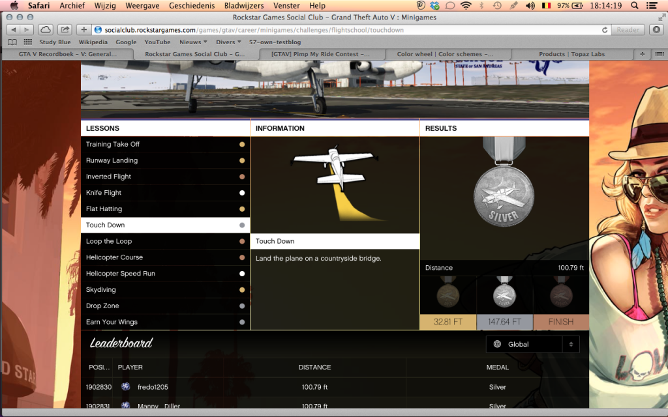Switch to Pimp My Ride Contest tab
The image size is (668, 417).
tap(320, 54)
